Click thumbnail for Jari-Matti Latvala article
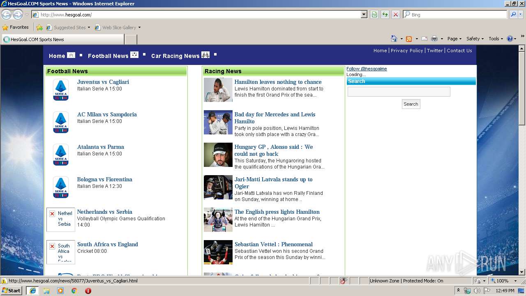The image size is (526, 296). (x=218, y=187)
